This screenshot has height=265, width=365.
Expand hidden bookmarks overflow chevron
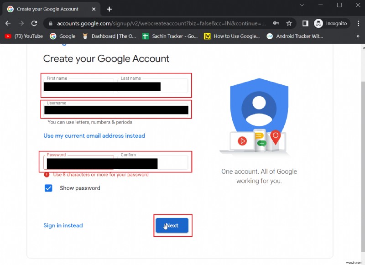pyautogui.click(x=357, y=36)
